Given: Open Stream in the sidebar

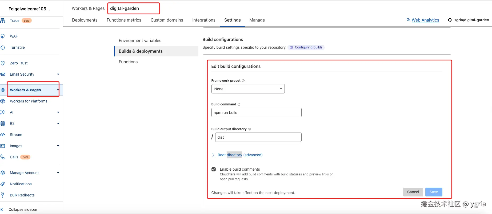Looking at the screenshot, I should [x=16, y=135].
